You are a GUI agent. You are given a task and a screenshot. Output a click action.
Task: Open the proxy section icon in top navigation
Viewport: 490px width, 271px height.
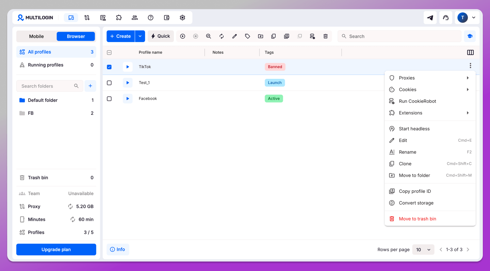point(87,18)
